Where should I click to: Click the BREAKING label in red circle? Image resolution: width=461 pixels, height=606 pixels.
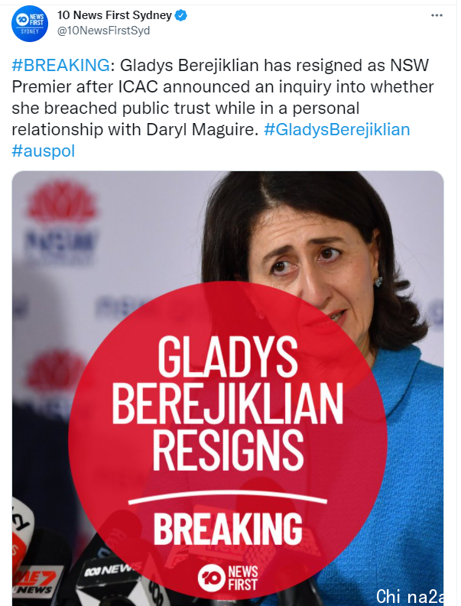[228, 528]
